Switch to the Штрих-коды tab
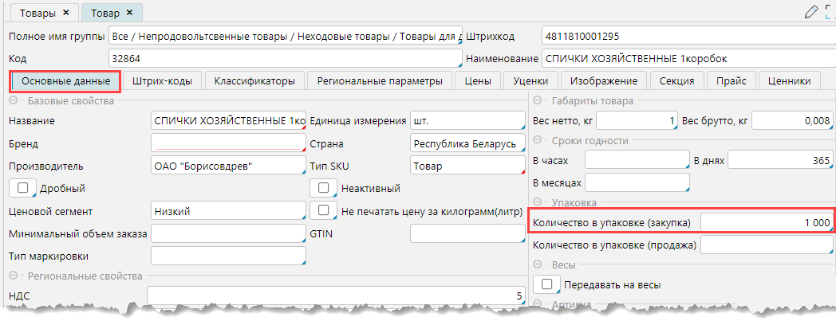 click(x=163, y=80)
